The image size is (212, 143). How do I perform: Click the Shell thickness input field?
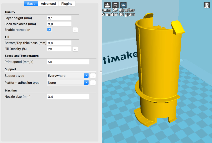[x=59, y=24]
